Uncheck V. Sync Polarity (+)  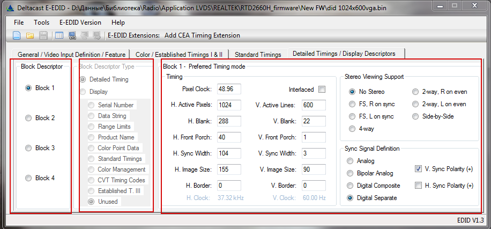pyautogui.click(x=419, y=169)
